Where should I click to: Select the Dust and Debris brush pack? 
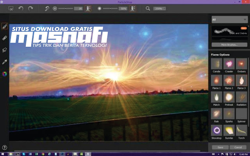tap(230, 31)
